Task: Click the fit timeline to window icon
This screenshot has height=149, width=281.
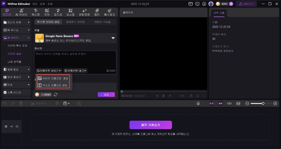Action: point(238,104)
